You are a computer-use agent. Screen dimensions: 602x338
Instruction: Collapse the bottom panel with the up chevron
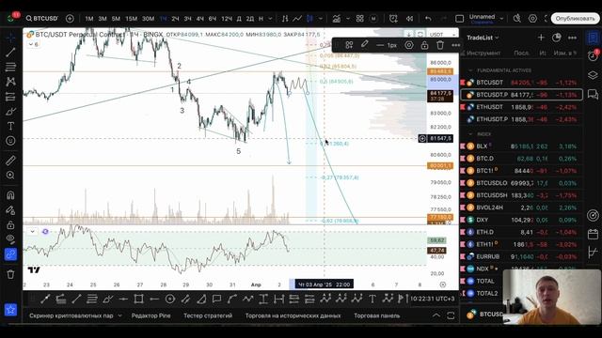[436, 315]
